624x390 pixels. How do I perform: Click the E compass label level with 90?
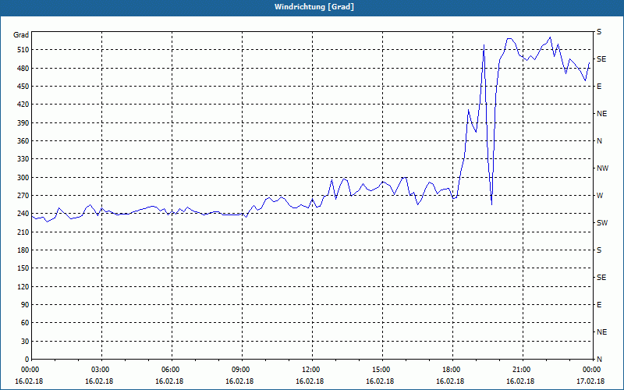[x=599, y=305]
